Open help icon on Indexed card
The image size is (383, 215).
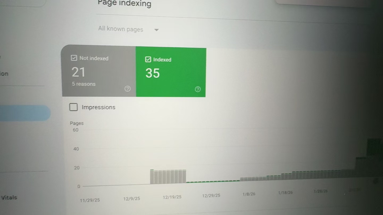[x=198, y=89]
